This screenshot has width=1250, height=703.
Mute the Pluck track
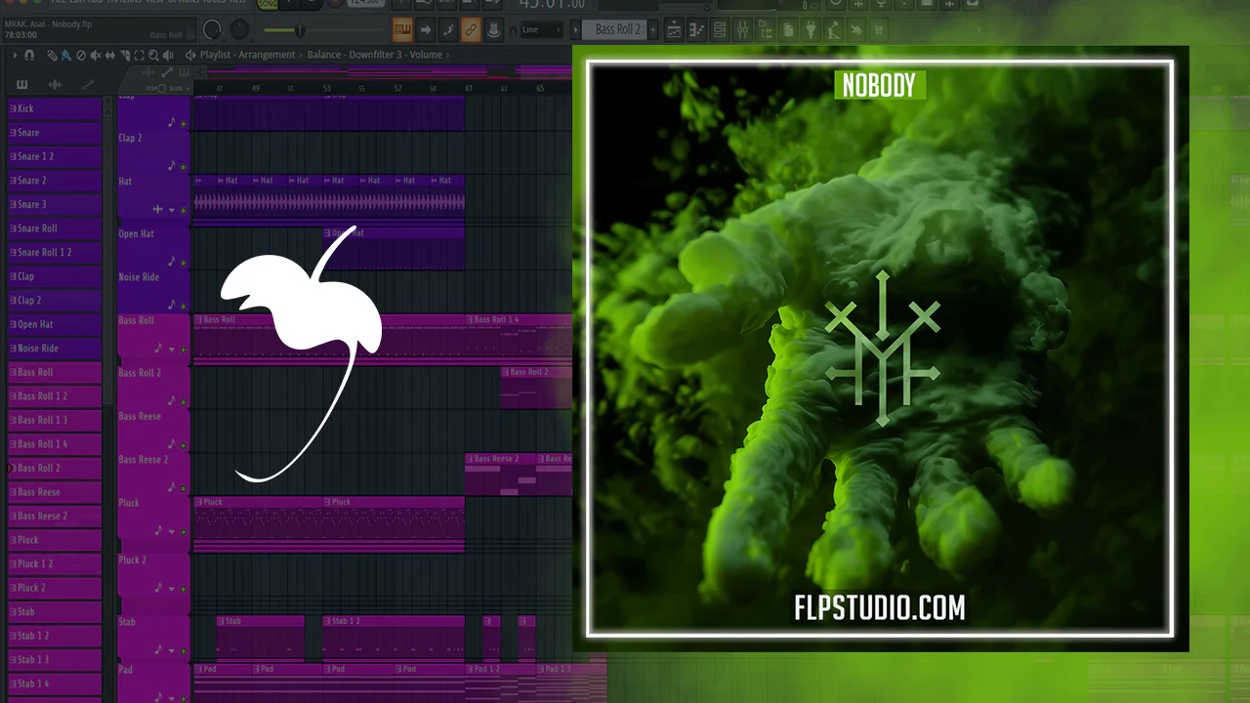(183, 531)
